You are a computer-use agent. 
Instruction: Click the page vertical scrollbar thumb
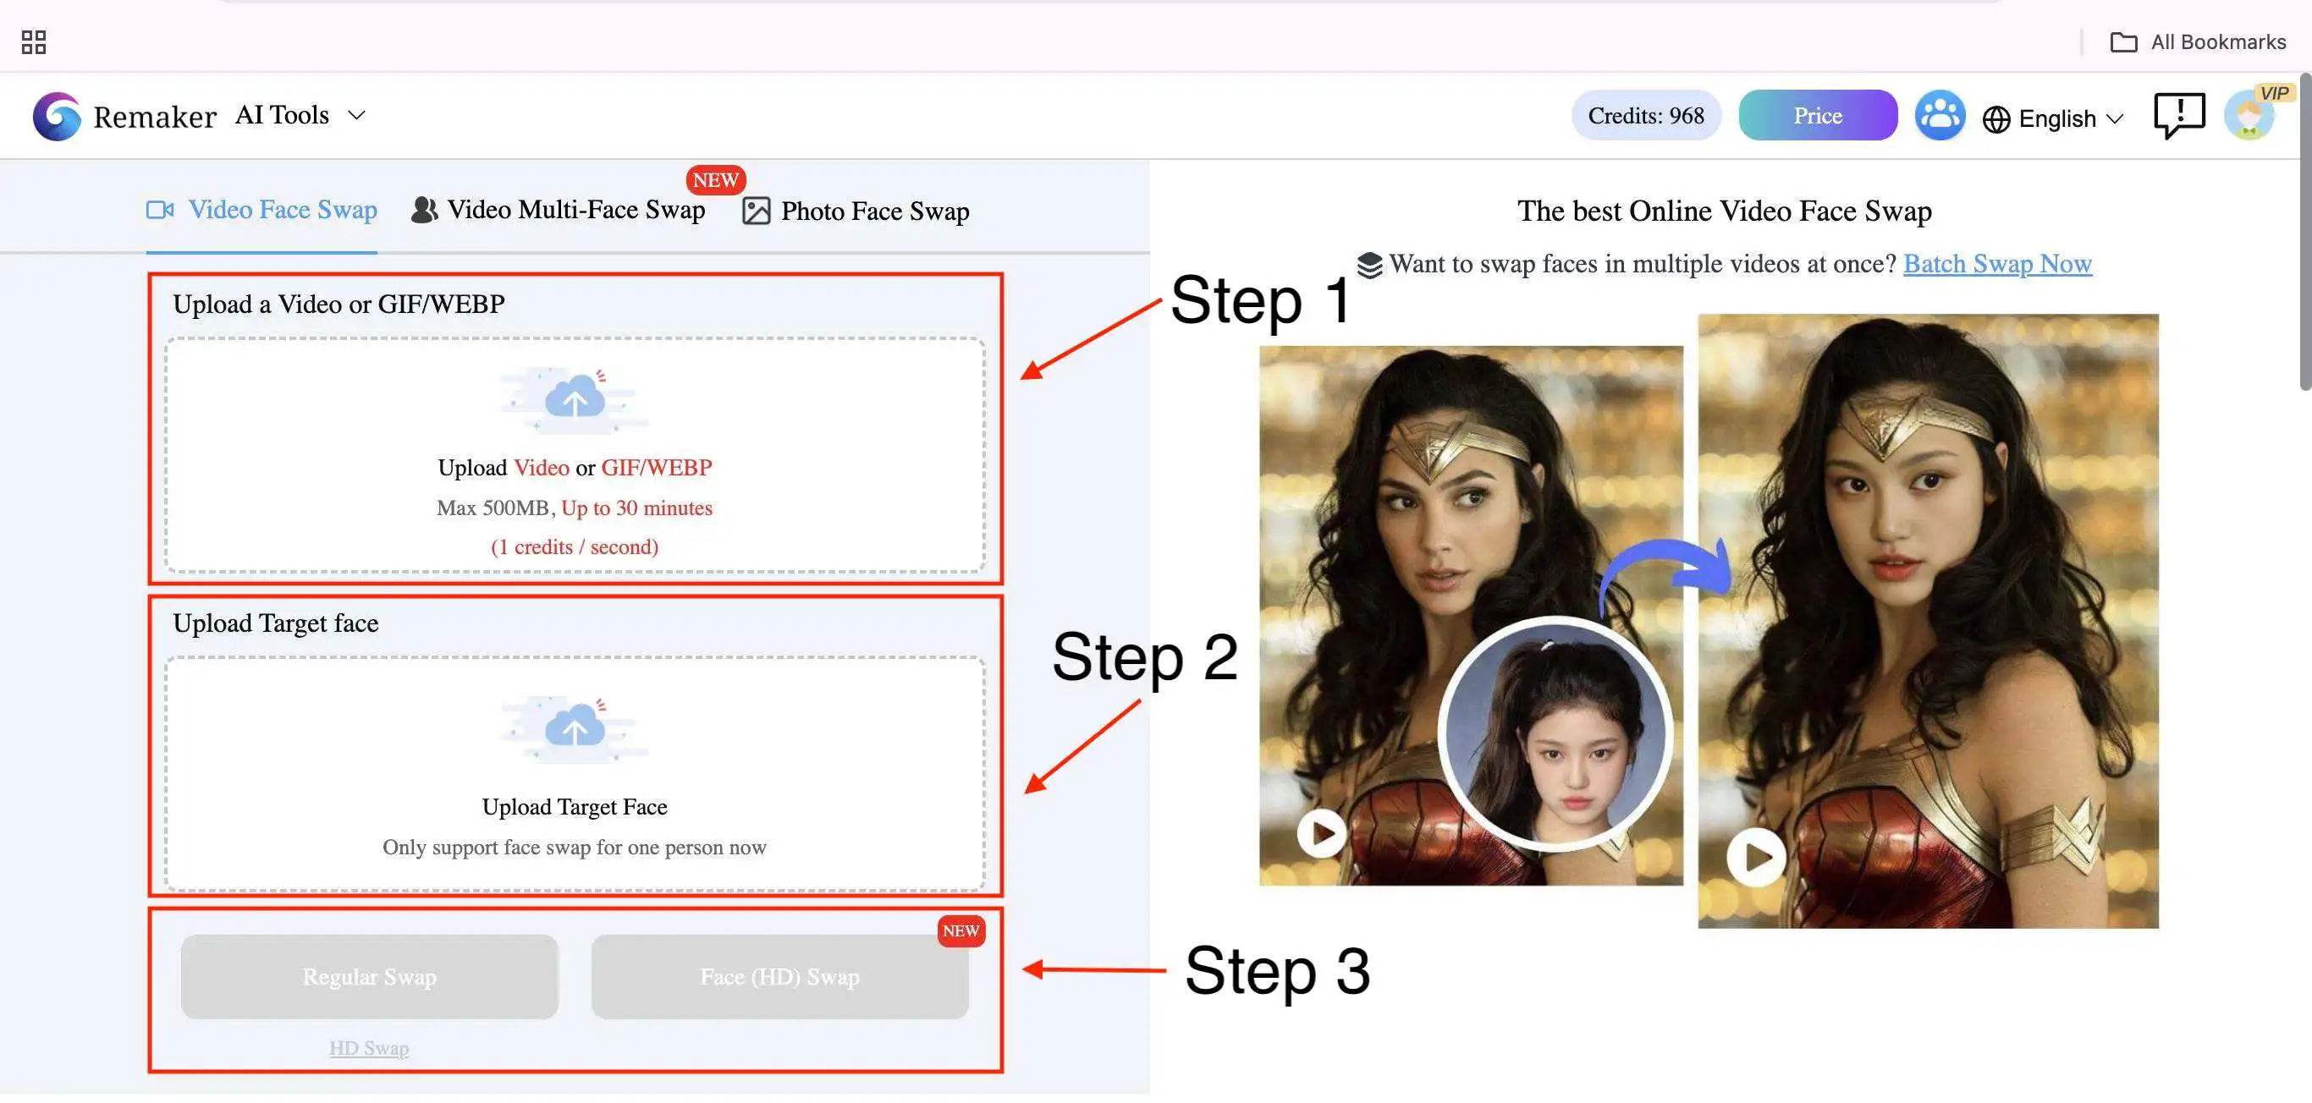coord(2305,232)
